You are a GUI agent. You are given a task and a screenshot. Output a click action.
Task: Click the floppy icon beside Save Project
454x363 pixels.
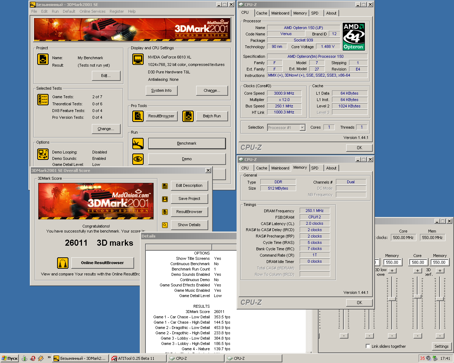point(165,199)
